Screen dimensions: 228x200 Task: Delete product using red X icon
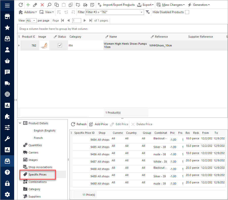coord(42,5)
